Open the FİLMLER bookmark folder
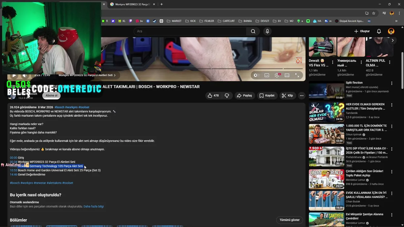This screenshot has height=227, width=404. (x=206, y=21)
